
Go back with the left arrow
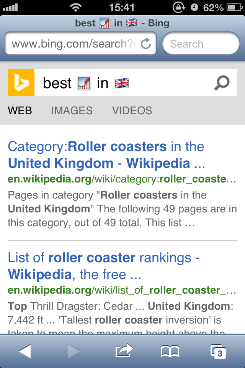coord(25,351)
